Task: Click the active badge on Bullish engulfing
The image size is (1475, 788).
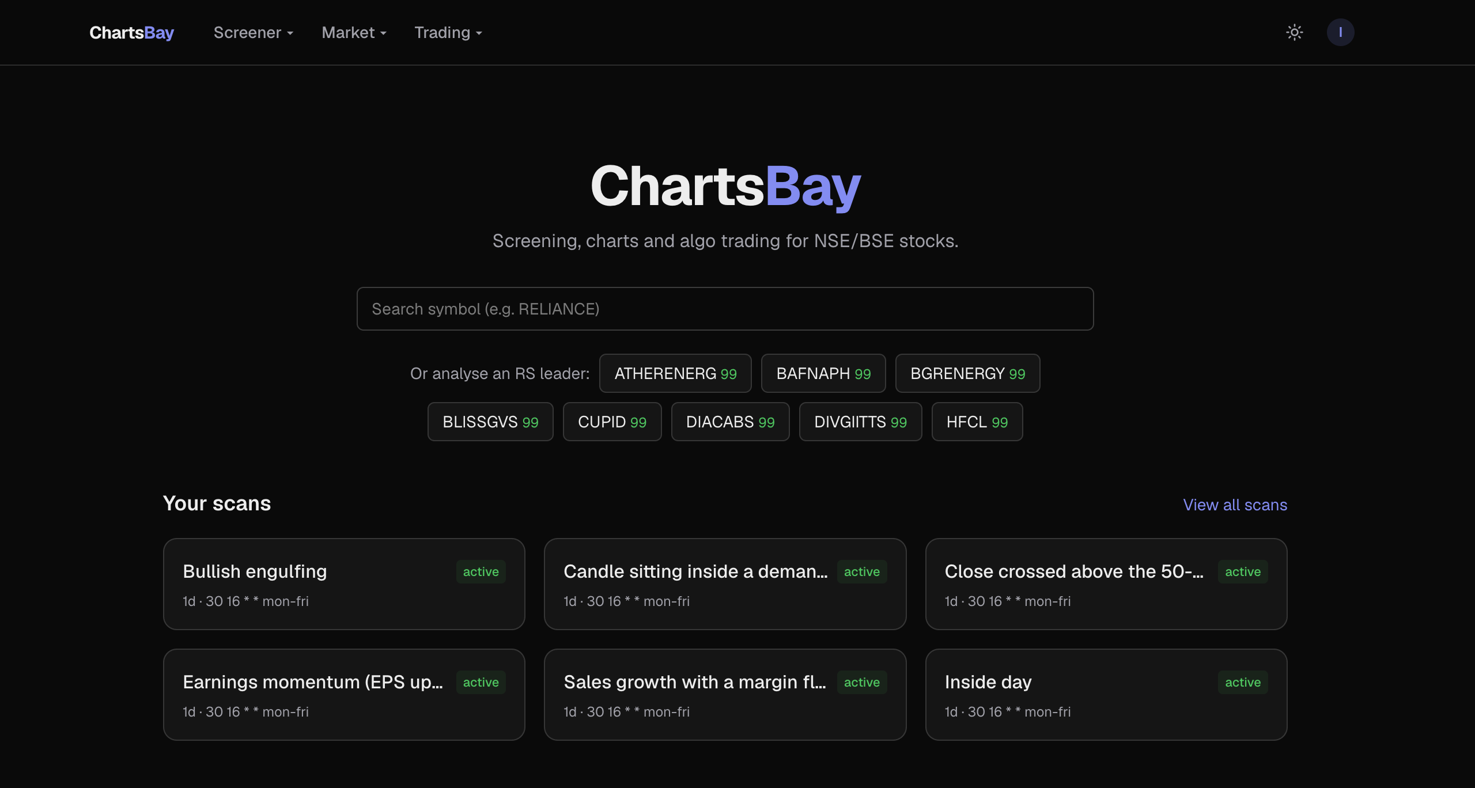Action: click(x=481, y=571)
